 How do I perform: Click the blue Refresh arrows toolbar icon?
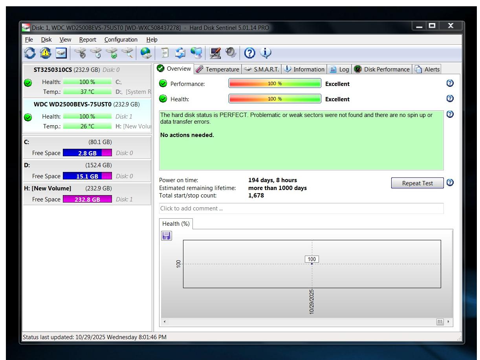pos(29,53)
